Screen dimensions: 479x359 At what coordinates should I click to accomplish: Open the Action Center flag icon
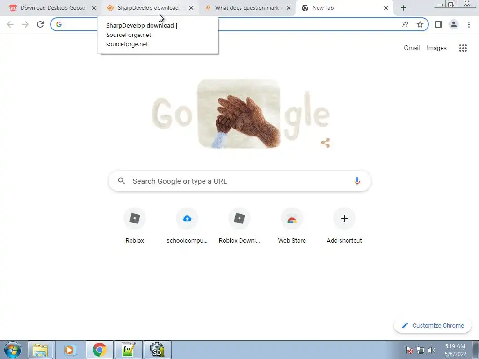pos(409,350)
